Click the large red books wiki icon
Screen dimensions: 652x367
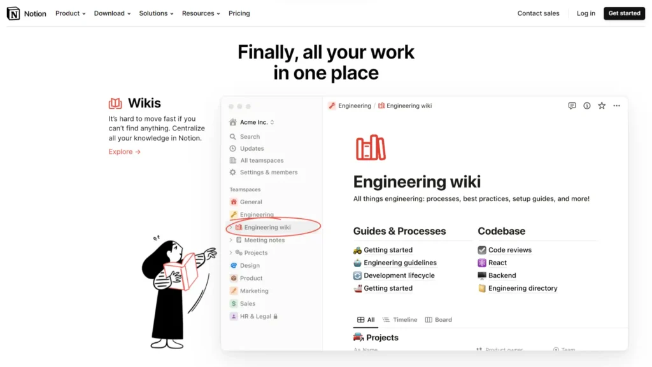(x=371, y=148)
